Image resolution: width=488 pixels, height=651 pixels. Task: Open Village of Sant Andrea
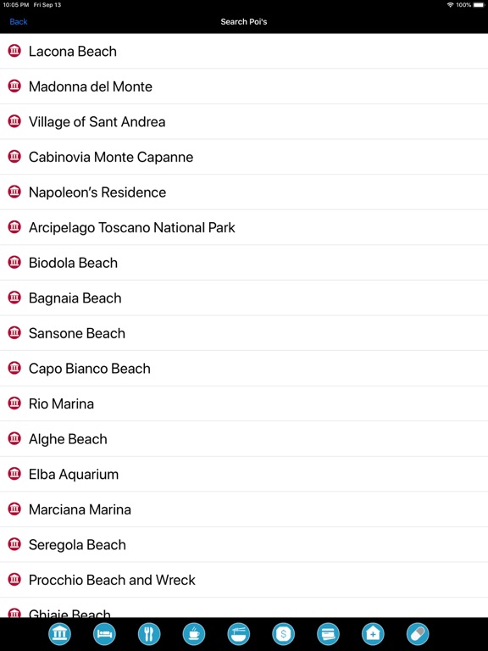coord(244,122)
